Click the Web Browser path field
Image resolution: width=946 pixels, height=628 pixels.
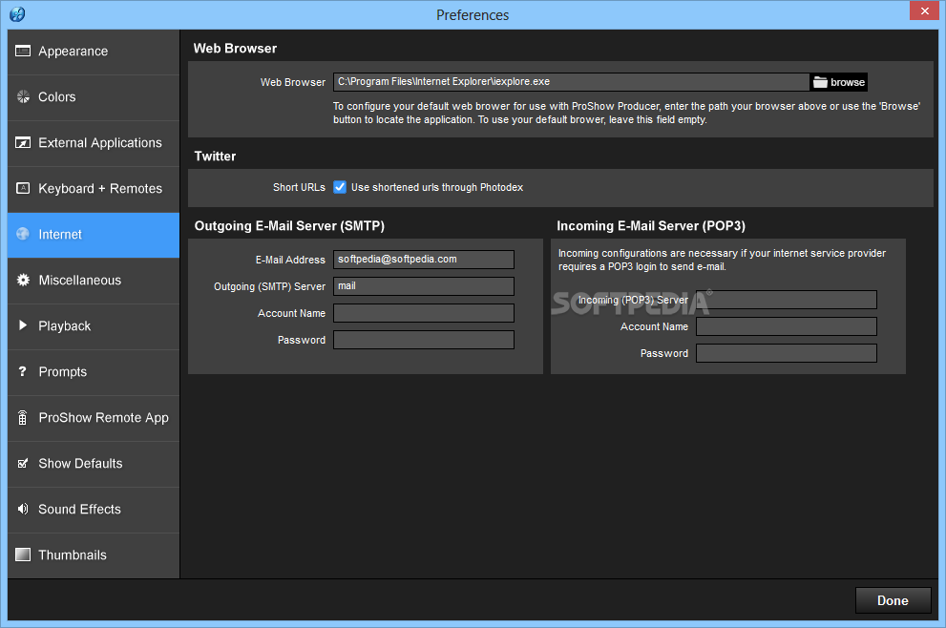point(571,82)
